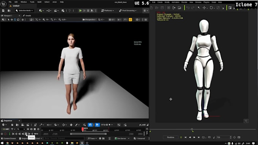Image resolution: width=258 pixels, height=145 pixels.
Task: Toggle the Sequencer red record button
Action: pyautogui.click(x=5, y=134)
